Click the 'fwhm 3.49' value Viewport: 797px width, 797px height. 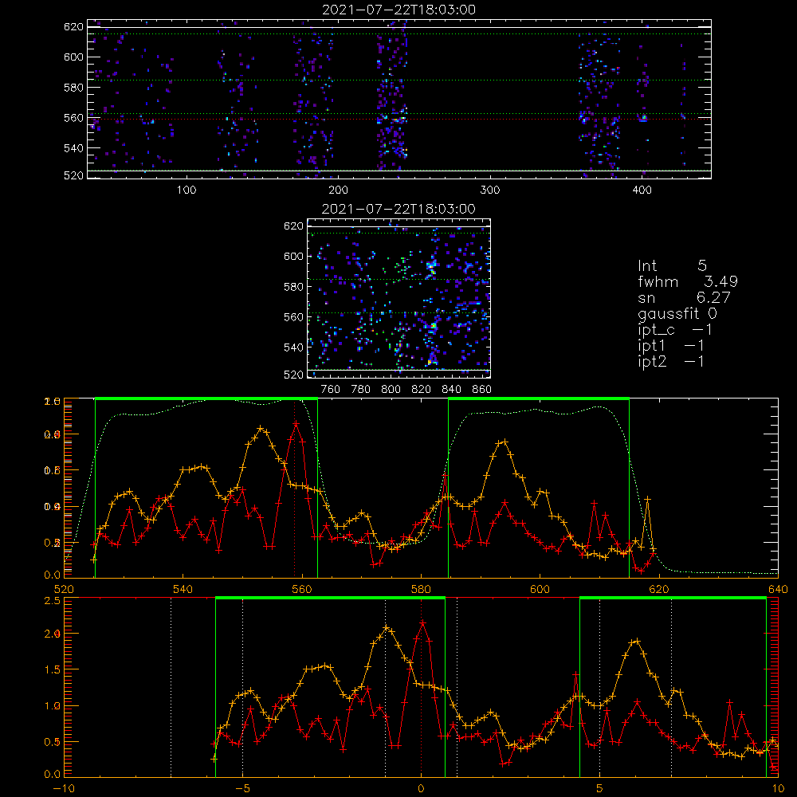coord(688,281)
